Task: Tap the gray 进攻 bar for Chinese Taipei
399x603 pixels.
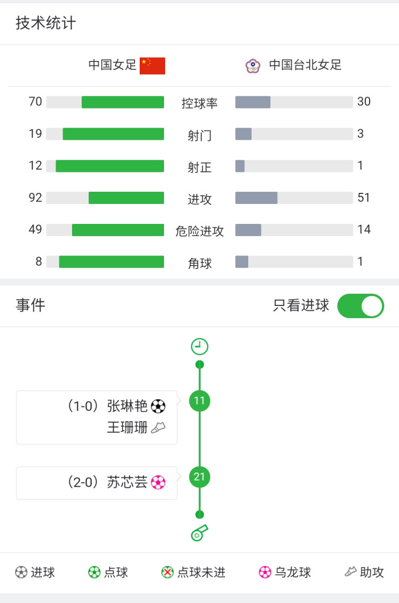Action: pyautogui.click(x=257, y=198)
